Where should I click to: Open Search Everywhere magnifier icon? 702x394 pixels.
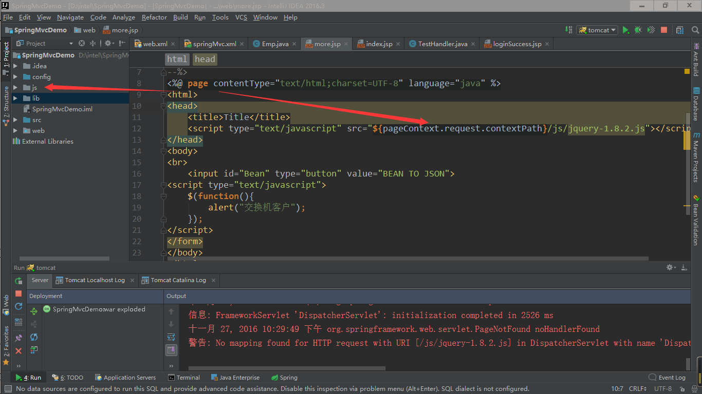pyautogui.click(x=695, y=30)
